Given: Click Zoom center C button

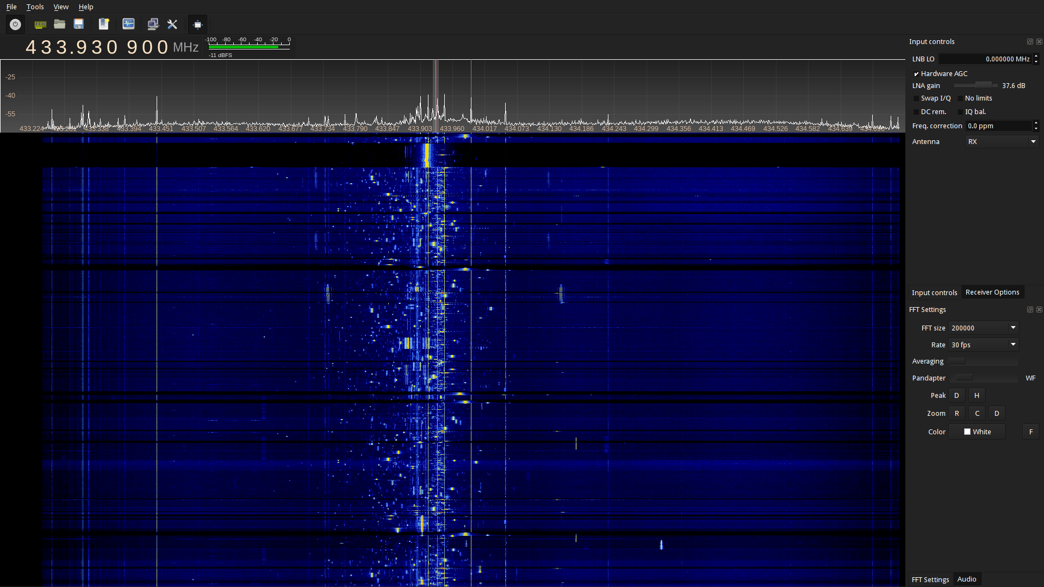Looking at the screenshot, I should [x=977, y=414].
